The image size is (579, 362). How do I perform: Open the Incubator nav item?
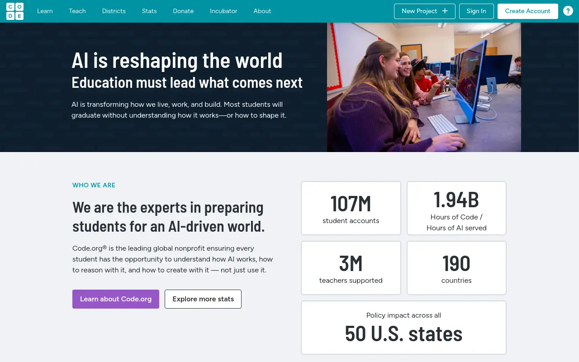click(223, 11)
